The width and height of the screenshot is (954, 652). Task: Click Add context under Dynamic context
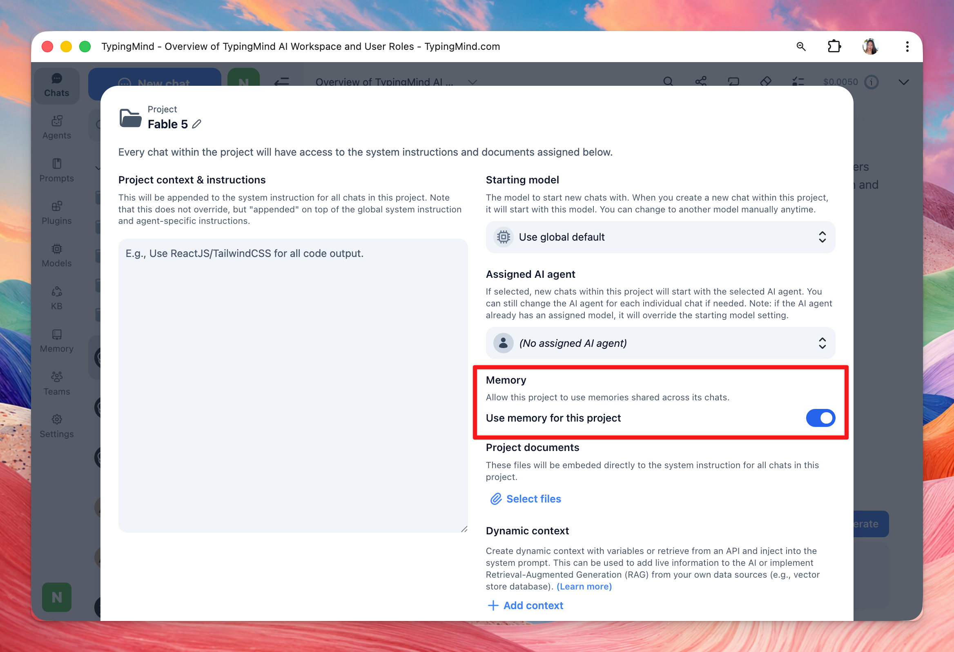tap(526, 605)
